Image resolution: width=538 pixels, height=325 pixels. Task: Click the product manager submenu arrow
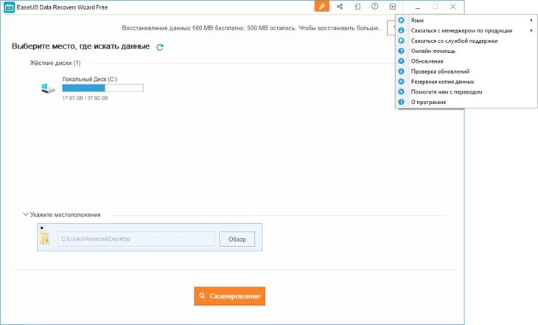pos(531,30)
